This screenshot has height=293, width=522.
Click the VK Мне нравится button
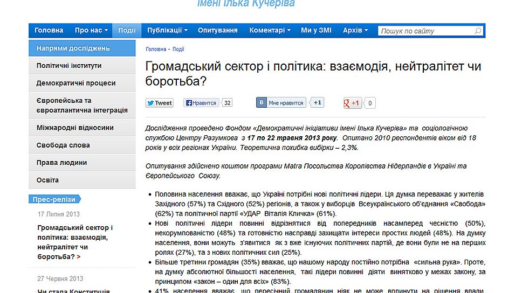coord(281,103)
